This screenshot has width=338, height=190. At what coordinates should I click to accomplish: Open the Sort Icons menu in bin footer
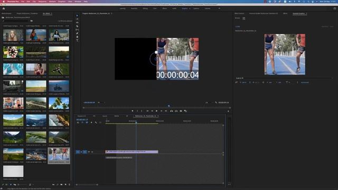31,185
